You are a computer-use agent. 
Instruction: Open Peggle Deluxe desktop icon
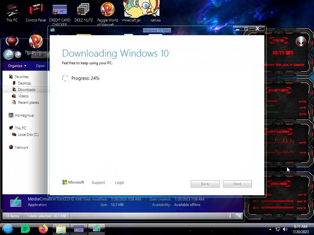[36, 44]
